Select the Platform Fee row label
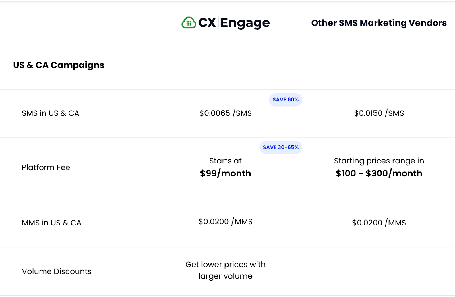The height and width of the screenshot is (297, 455). pyautogui.click(x=46, y=167)
